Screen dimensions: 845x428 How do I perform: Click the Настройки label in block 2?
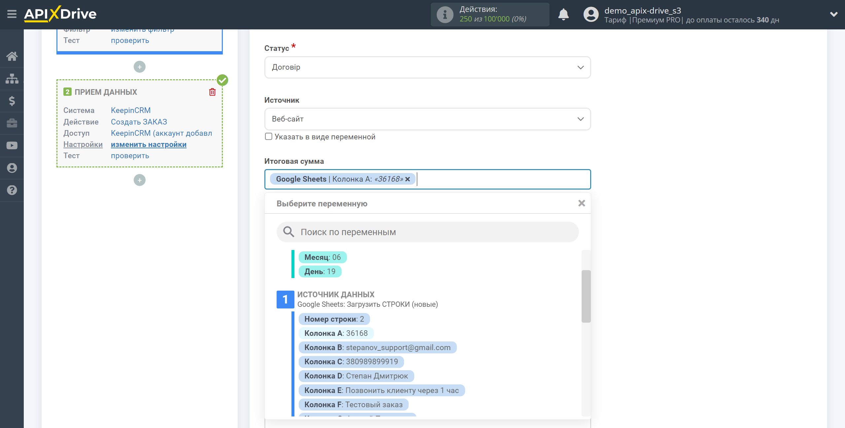click(x=83, y=144)
